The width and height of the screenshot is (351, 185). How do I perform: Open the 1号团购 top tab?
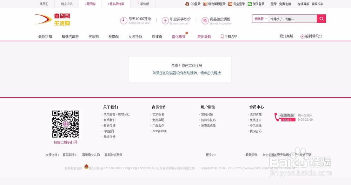click(x=90, y=4)
